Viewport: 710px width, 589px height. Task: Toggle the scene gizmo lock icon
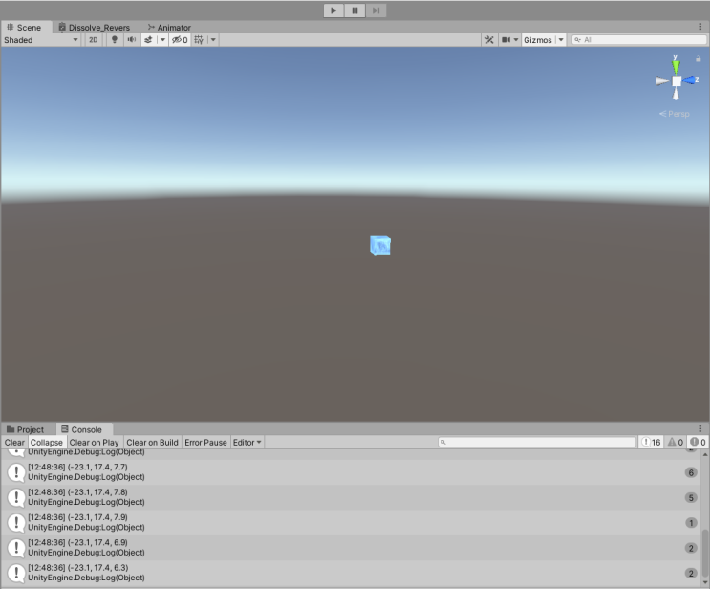[699, 58]
